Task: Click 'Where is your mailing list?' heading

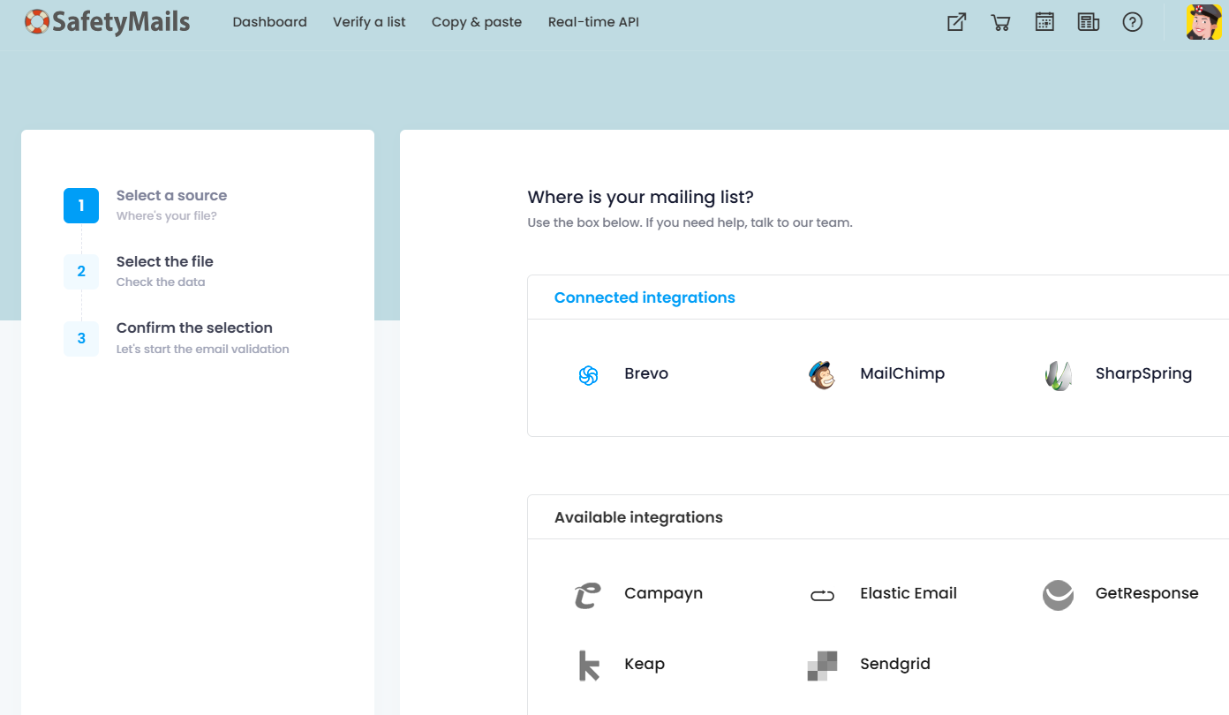Action: [641, 197]
